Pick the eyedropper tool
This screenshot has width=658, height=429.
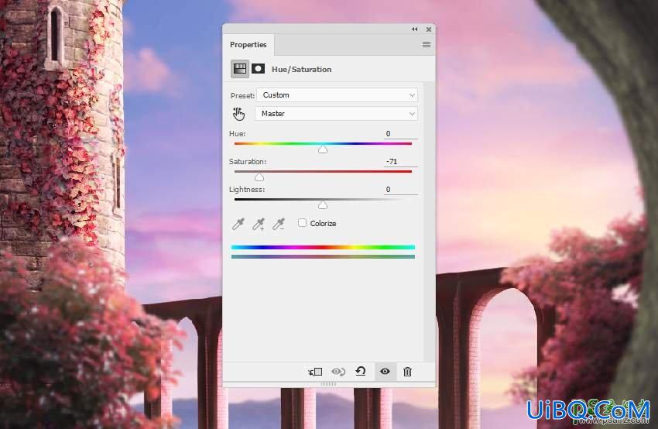[x=238, y=224]
